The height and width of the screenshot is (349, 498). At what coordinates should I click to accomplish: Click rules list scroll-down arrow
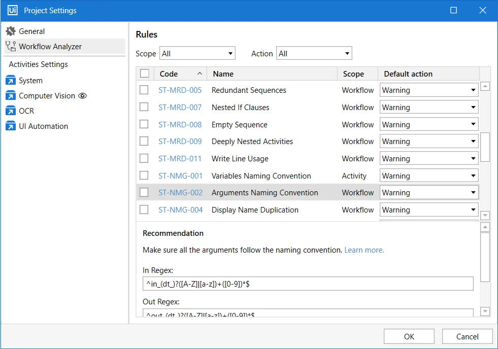485,216
